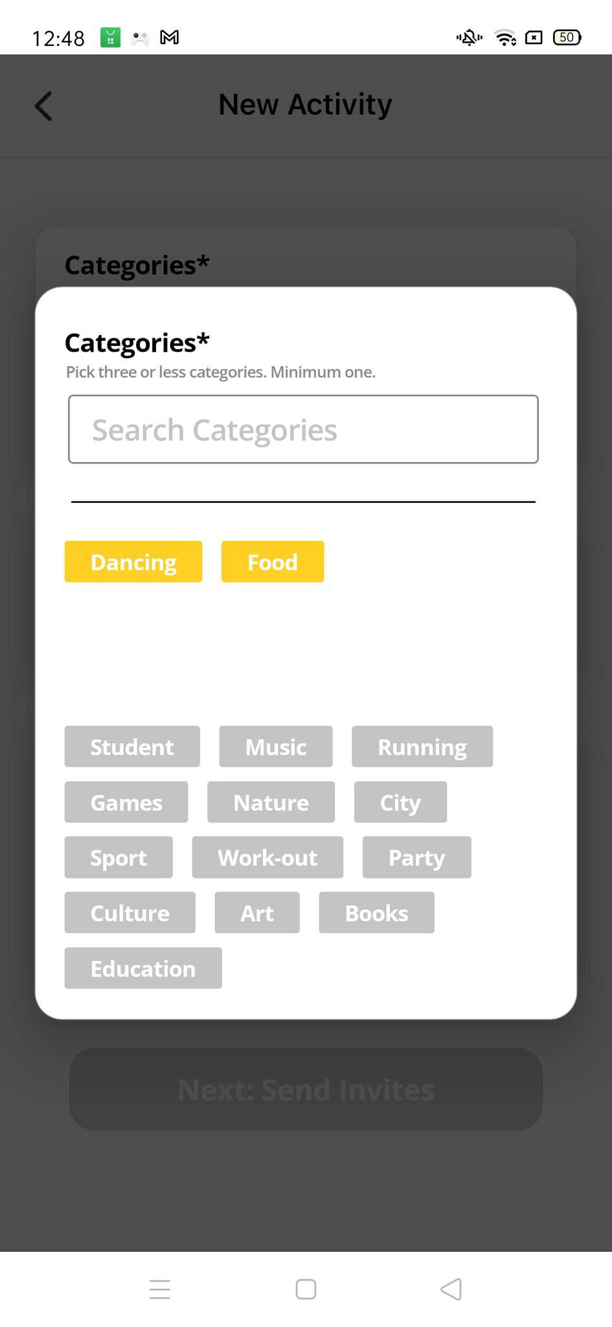Choose the Education category chip
This screenshot has height=1327, width=612.
tap(143, 968)
